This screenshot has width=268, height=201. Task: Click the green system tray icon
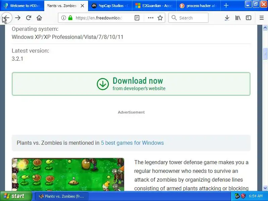[x=237, y=196]
